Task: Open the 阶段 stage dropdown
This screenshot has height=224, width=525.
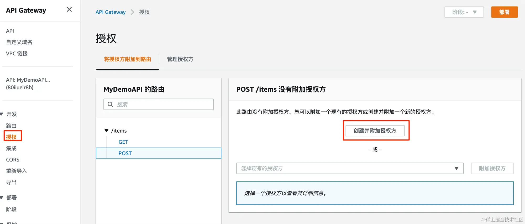Action: pos(464,12)
